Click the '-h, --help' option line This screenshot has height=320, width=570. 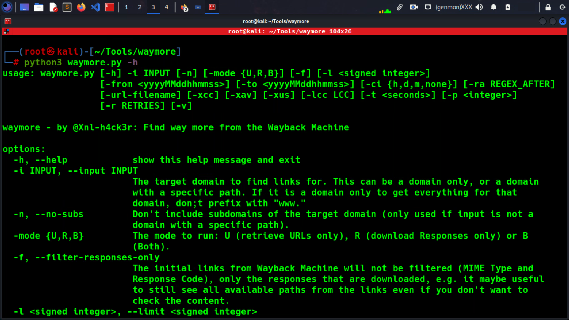pos(41,160)
